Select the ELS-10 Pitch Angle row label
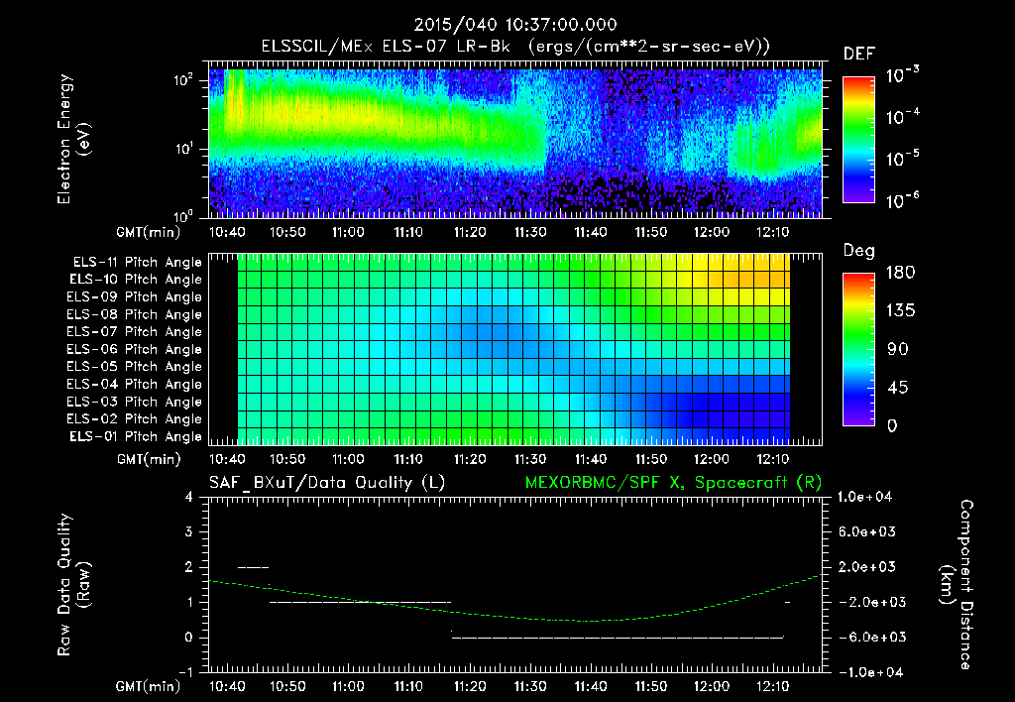 (136, 280)
